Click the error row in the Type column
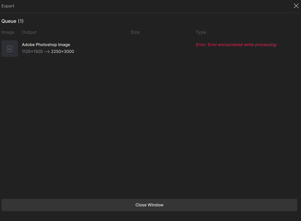 (x=236, y=44)
